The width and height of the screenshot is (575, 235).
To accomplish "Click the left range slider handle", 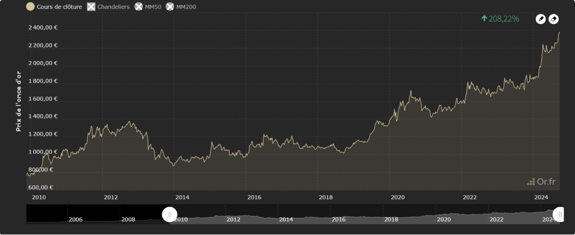I will (x=170, y=214).
